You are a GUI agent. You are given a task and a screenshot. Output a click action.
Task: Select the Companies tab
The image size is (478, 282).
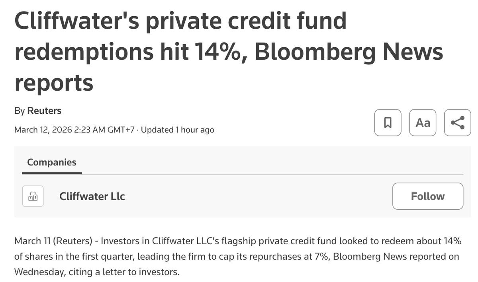(52, 162)
